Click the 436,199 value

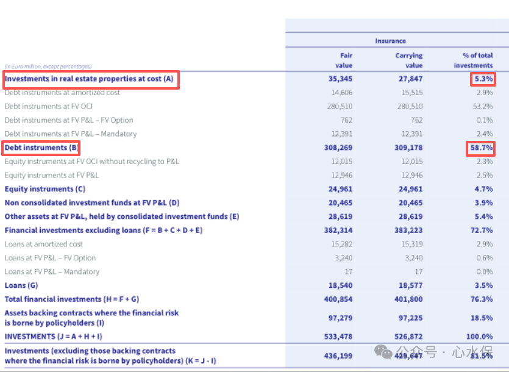pos(338,356)
